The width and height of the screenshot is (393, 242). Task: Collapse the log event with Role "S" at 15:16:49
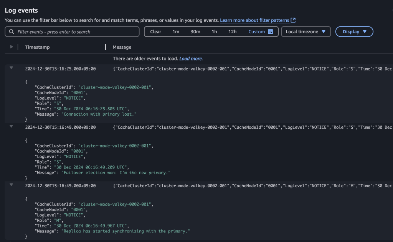click(11, 126)
